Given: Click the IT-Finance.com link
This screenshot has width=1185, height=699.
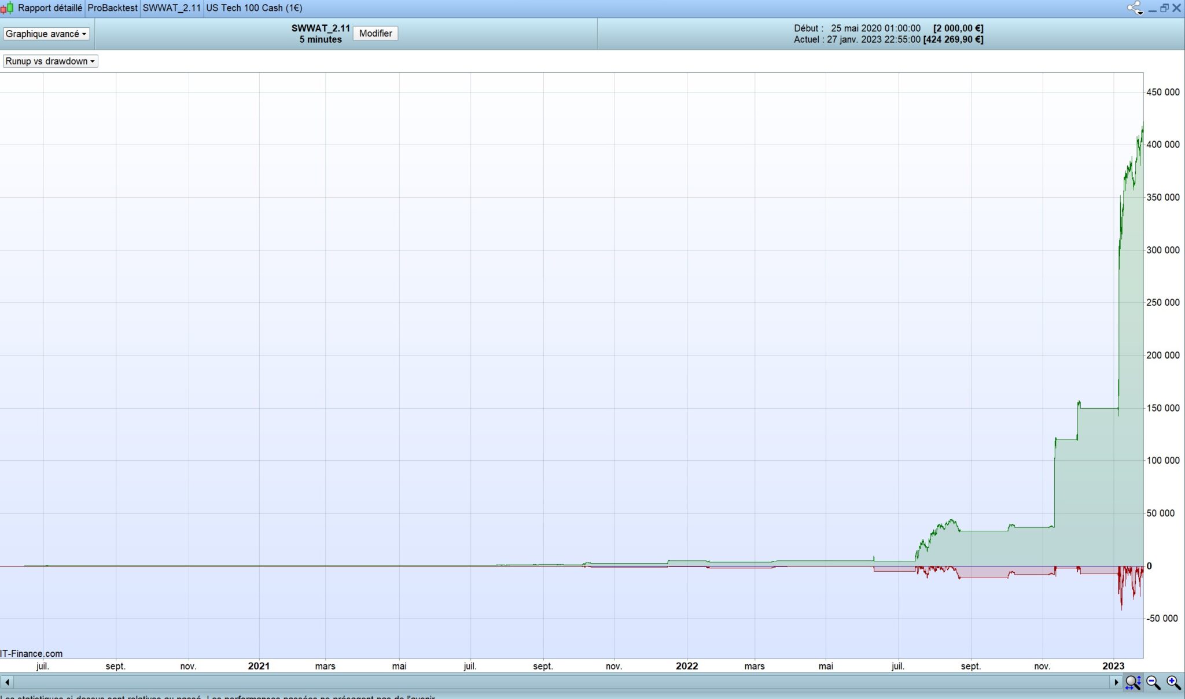Looking at the screenshot, I should pyautogui.click(x=31, y=653).
